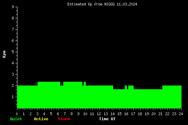Click the green Quiet legend label
This screenshot has height=125, width=188.
16,119
